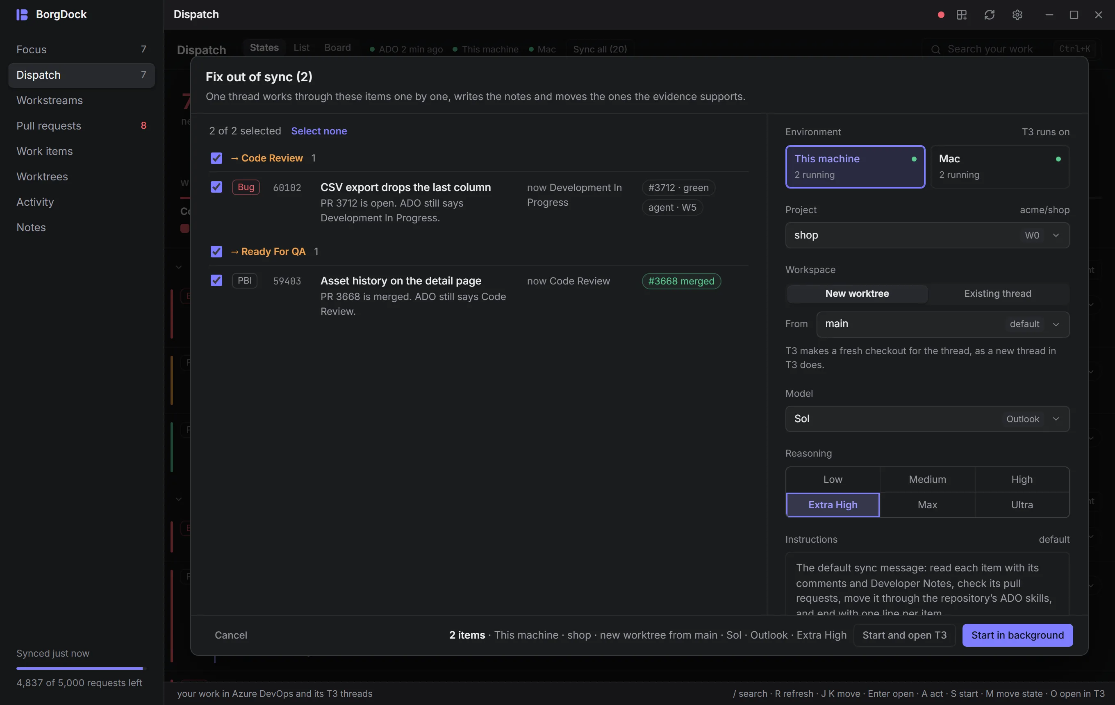The height and width of the screenshot is (705, 1115).
Task: Click Start and open T3
Action: click(904, 635)
